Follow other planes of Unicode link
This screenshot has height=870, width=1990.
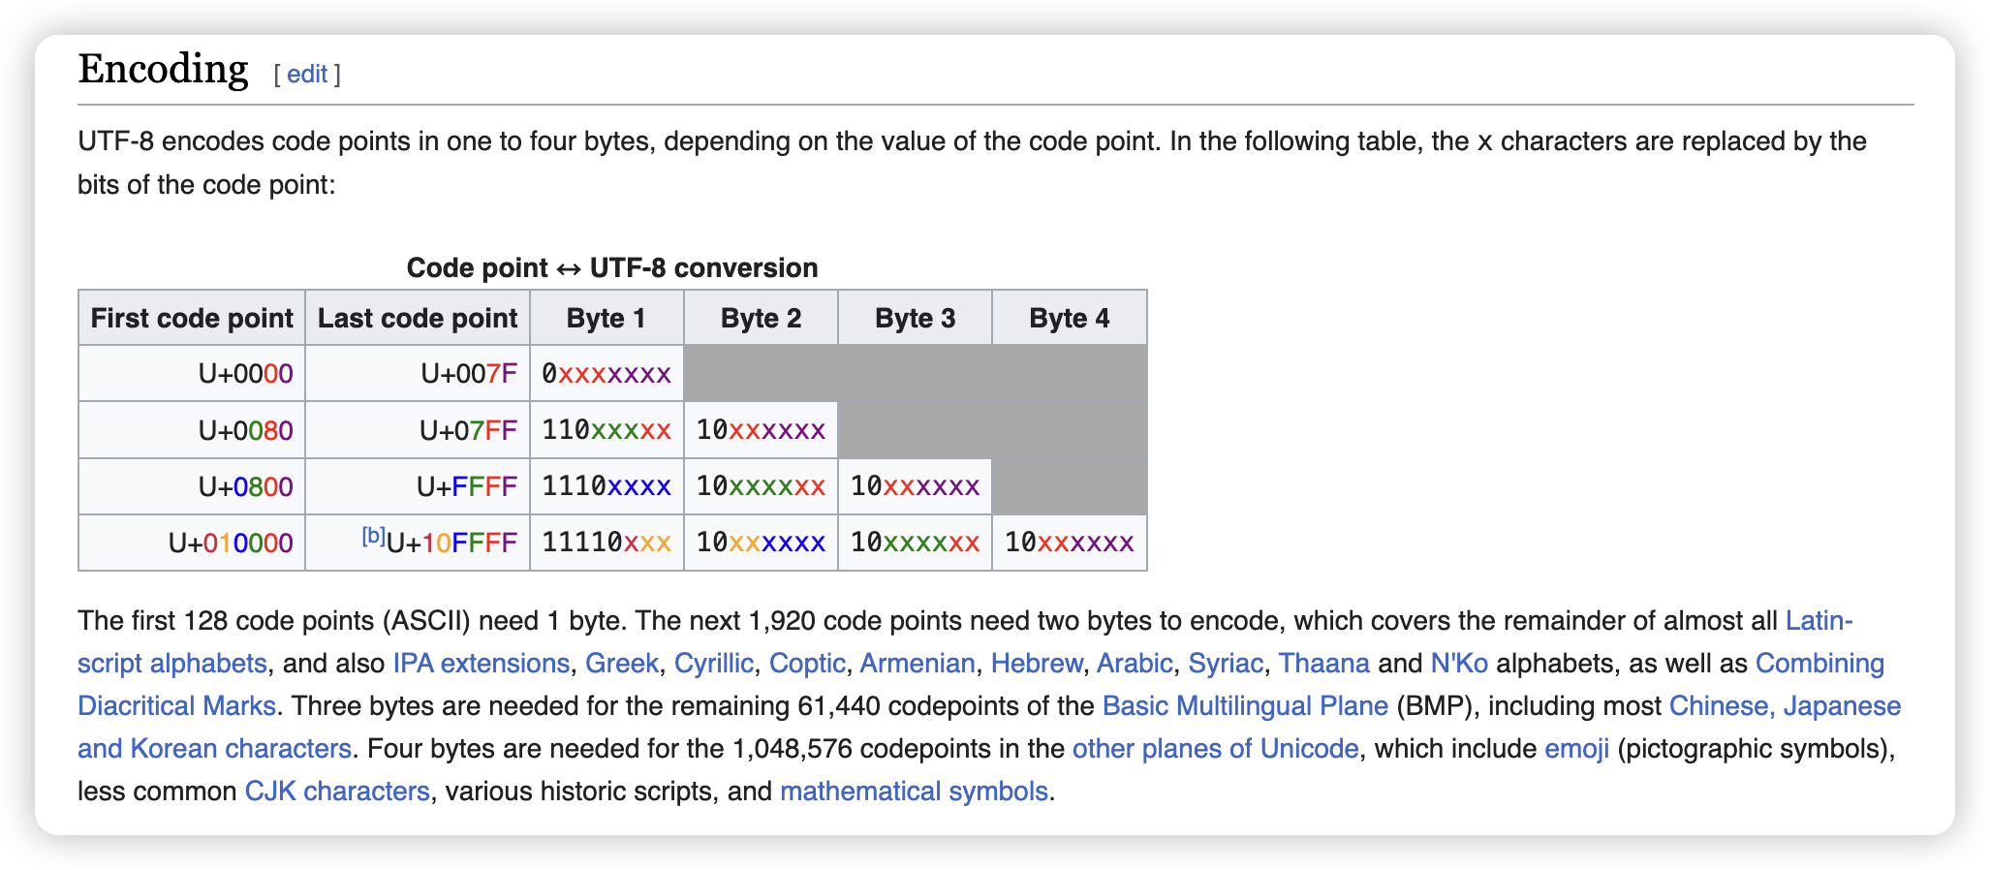tap(1215, 748)
